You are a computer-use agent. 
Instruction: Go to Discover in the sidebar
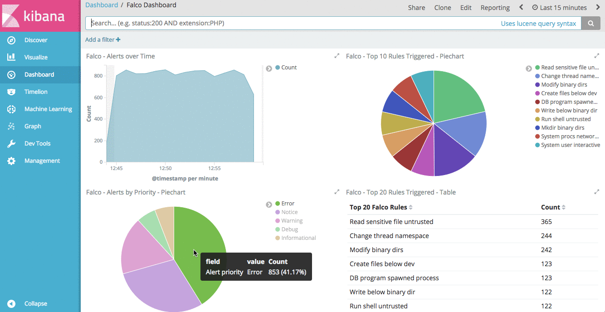point(36,40)
